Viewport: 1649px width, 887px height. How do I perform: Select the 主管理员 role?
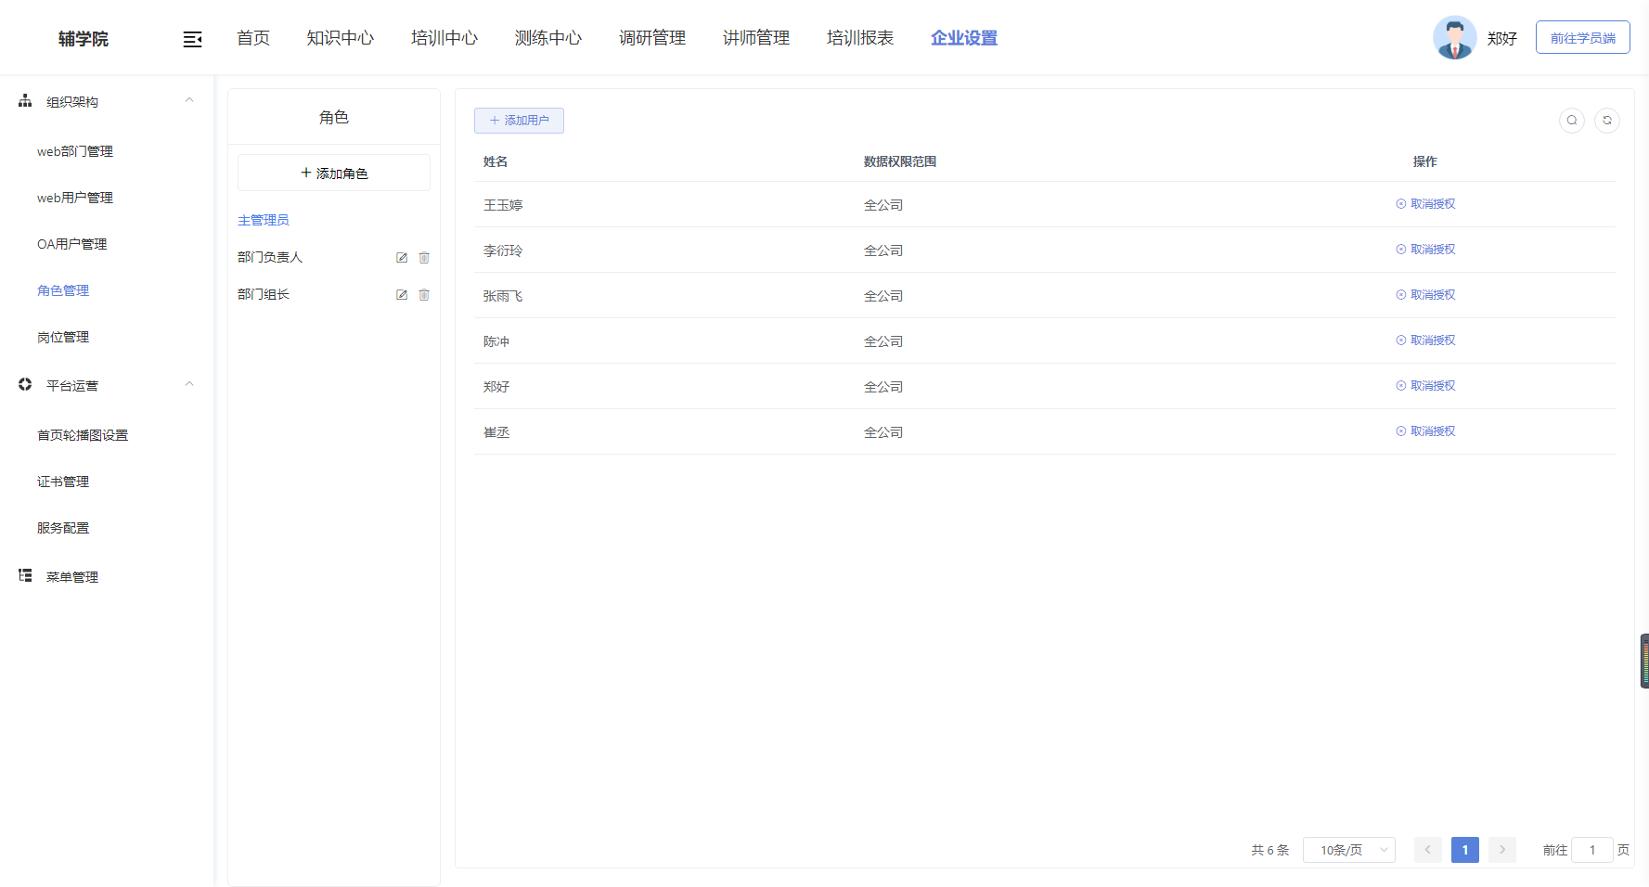tap(264, 221)
